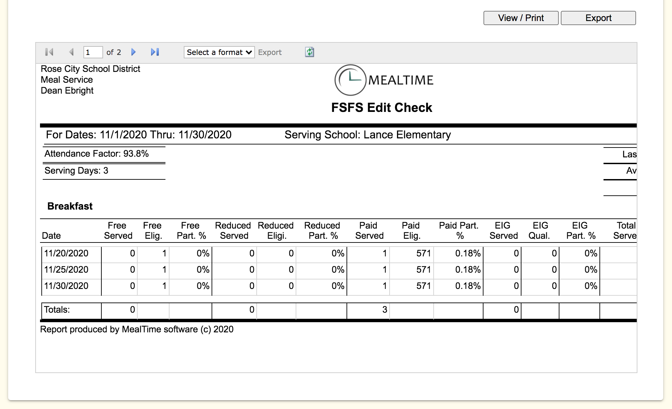Click the next page arrow
This screenshot has width=672, height=409.
click(133, 52)
